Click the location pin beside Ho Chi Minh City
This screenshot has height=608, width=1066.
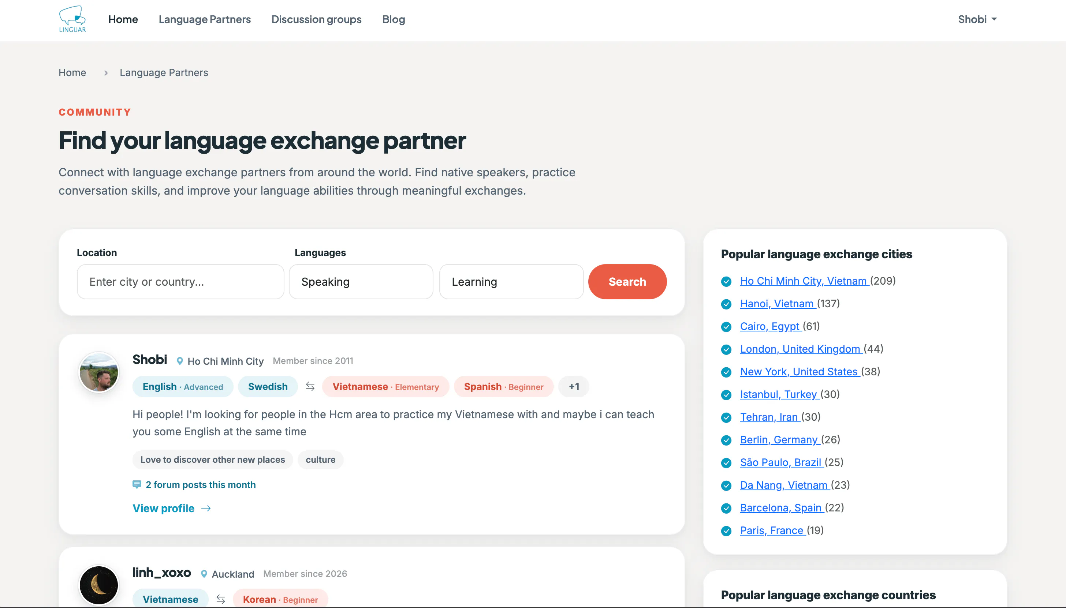[180, 361]
